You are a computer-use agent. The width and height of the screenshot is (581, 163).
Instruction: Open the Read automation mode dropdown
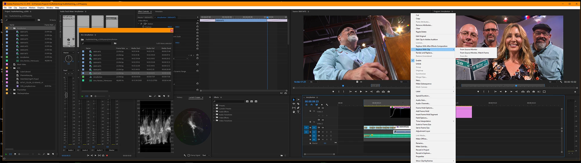(69, 70)
